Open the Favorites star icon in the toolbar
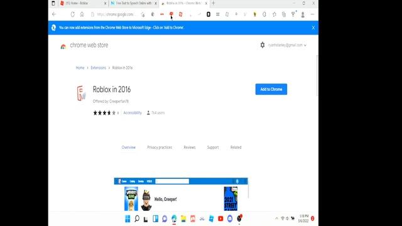 click(x=274, y=14)
